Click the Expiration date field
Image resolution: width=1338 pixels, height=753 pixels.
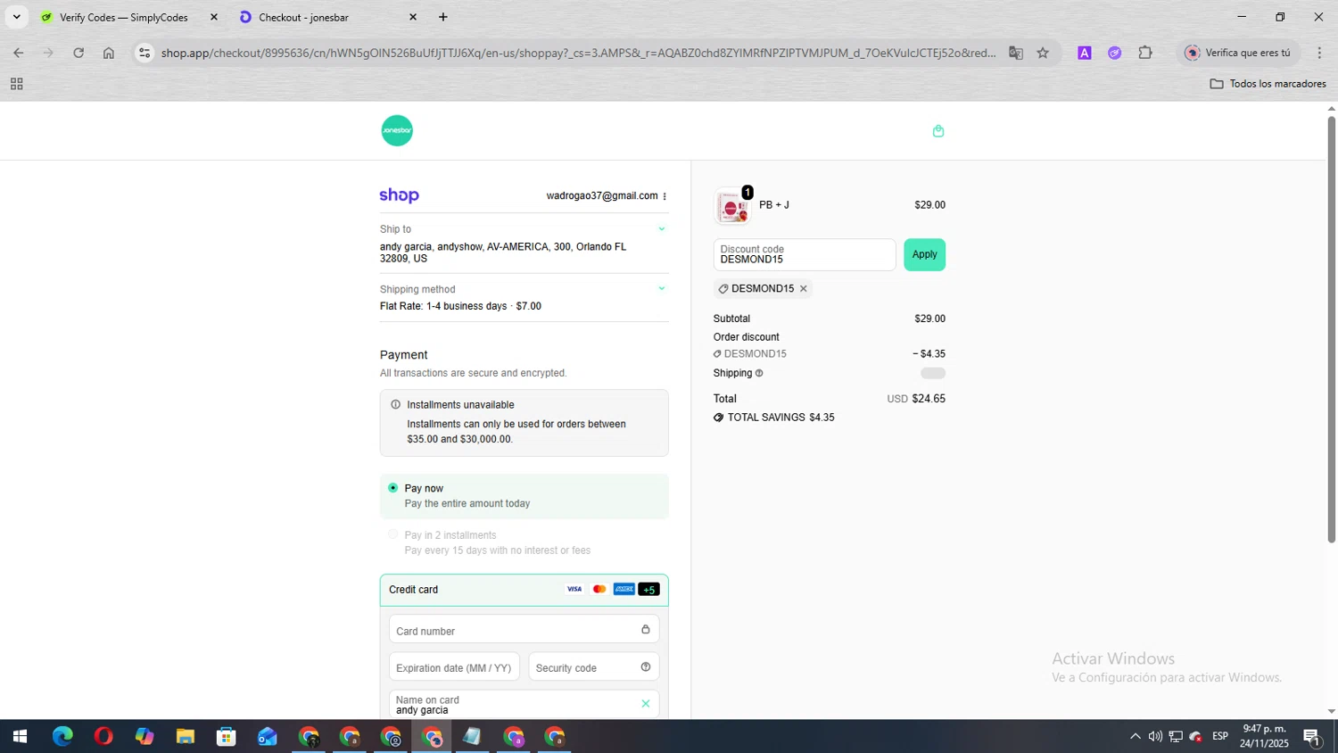pos(454,666)
